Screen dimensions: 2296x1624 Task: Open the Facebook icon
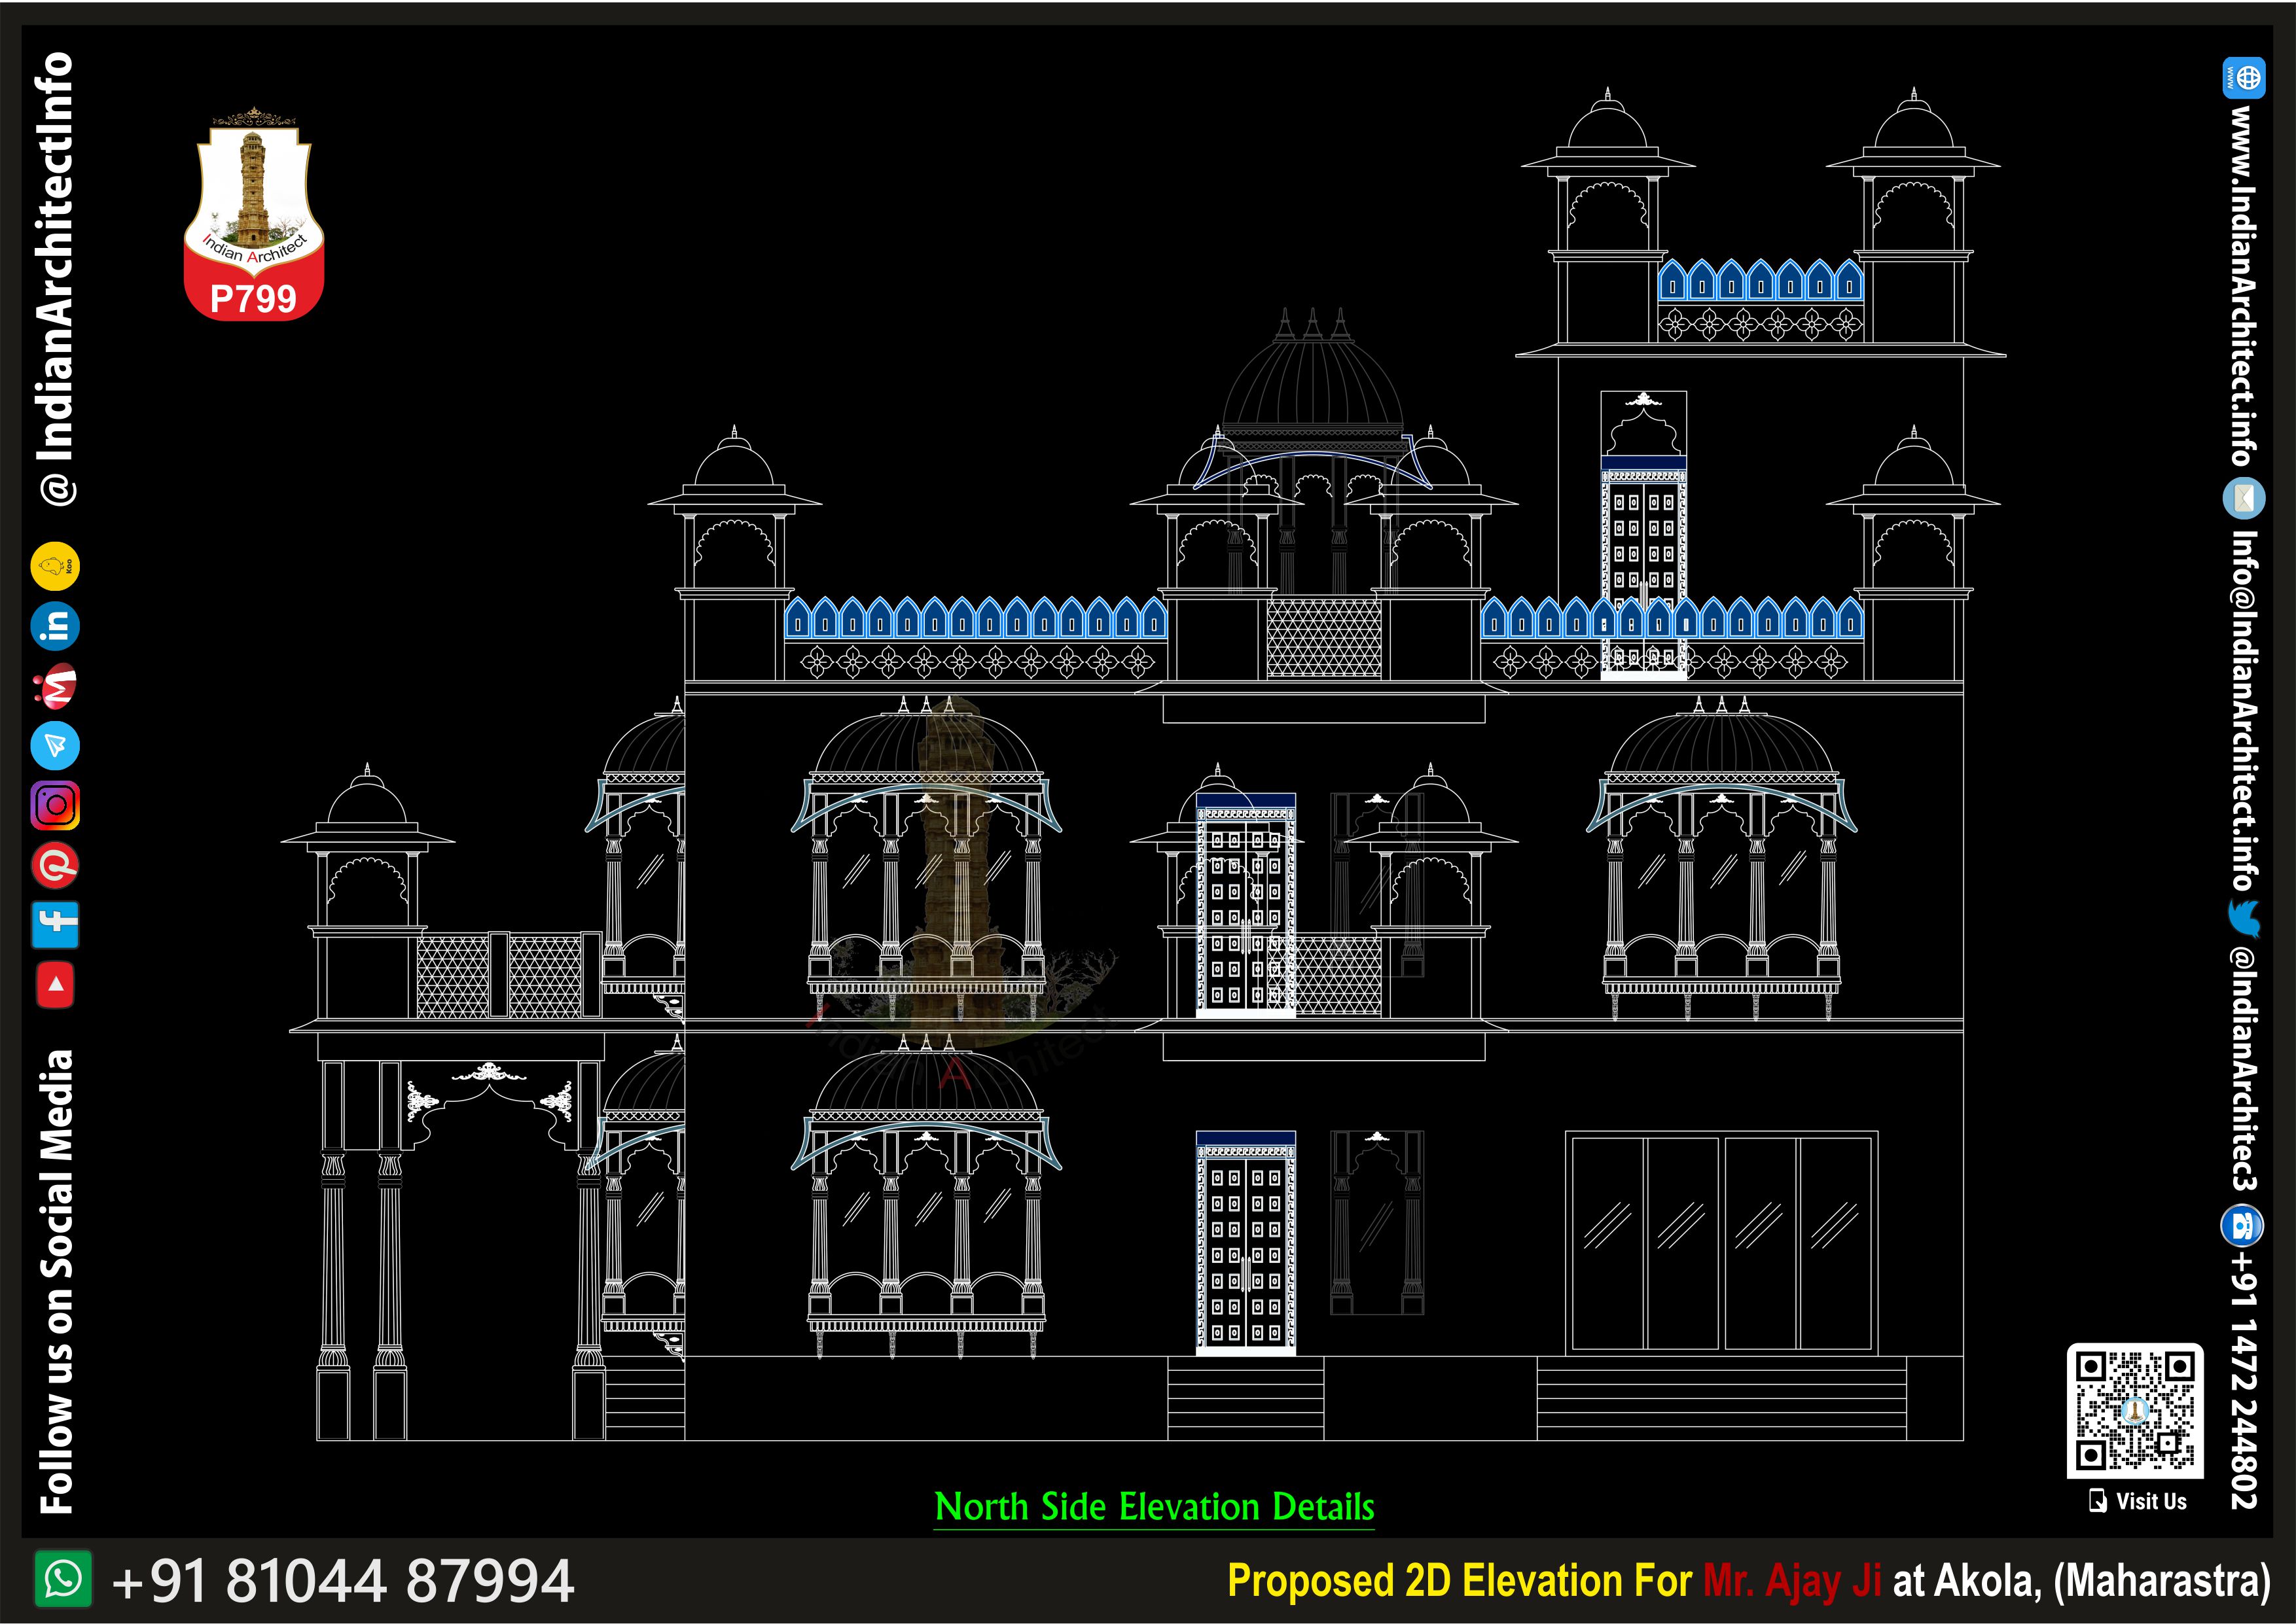pos(55,924)
